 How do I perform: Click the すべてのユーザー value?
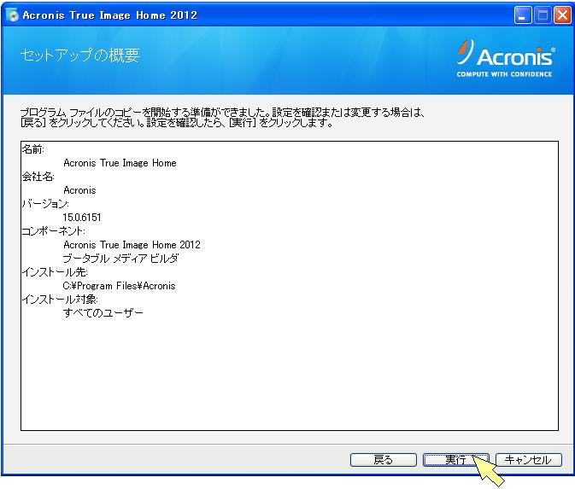[103, 313]
